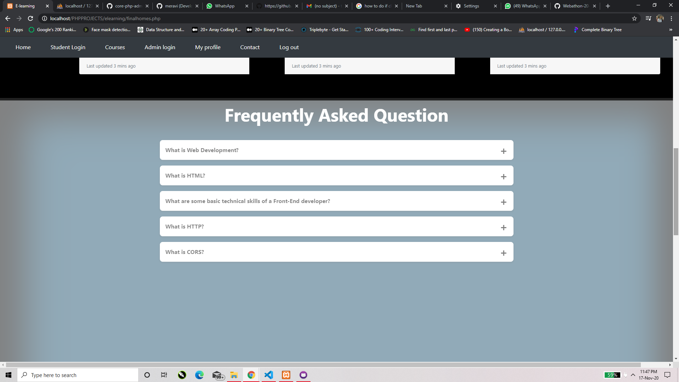Open the Courses navigation link
This screenshot has height=382, width=679.
(115, 47)
